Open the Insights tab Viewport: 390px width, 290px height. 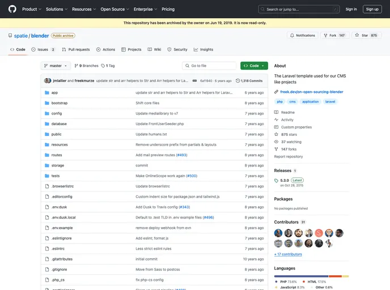pos(203,49)
